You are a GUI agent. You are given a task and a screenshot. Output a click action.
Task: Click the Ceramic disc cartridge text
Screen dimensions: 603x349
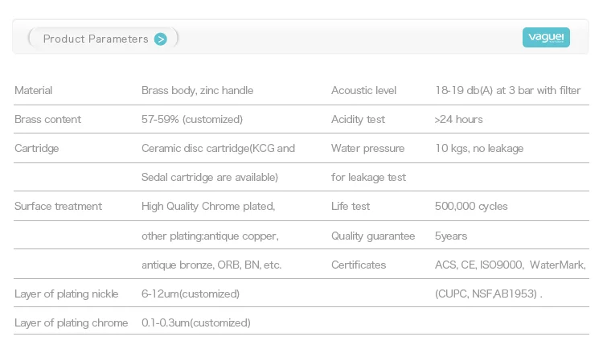coord(218,149)
